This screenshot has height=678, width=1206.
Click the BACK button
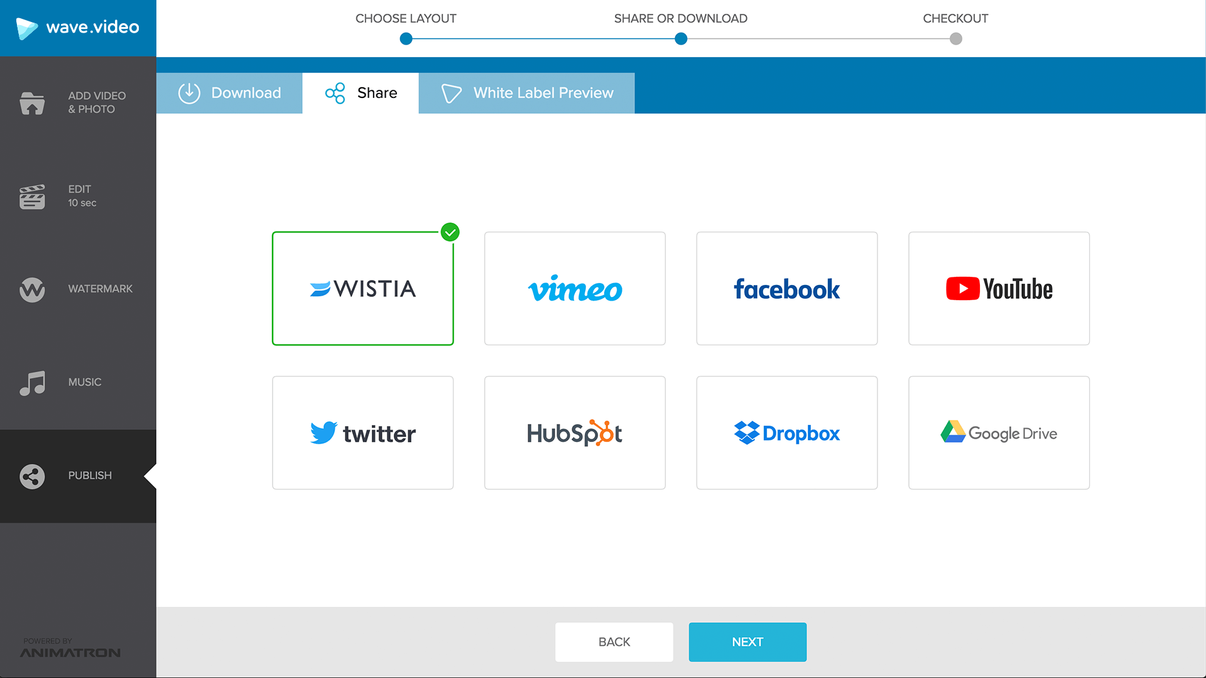pyautogui.click(x=614, y=642)
